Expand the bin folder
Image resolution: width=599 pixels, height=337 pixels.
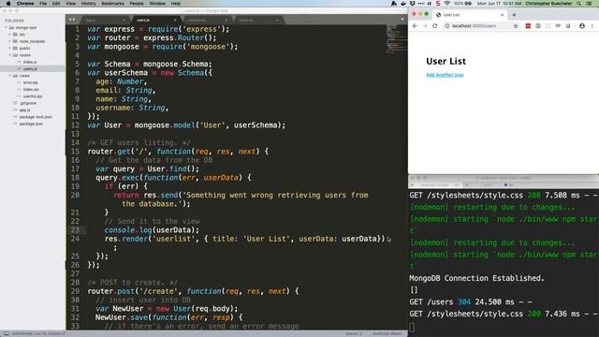(x=10, y=35)
